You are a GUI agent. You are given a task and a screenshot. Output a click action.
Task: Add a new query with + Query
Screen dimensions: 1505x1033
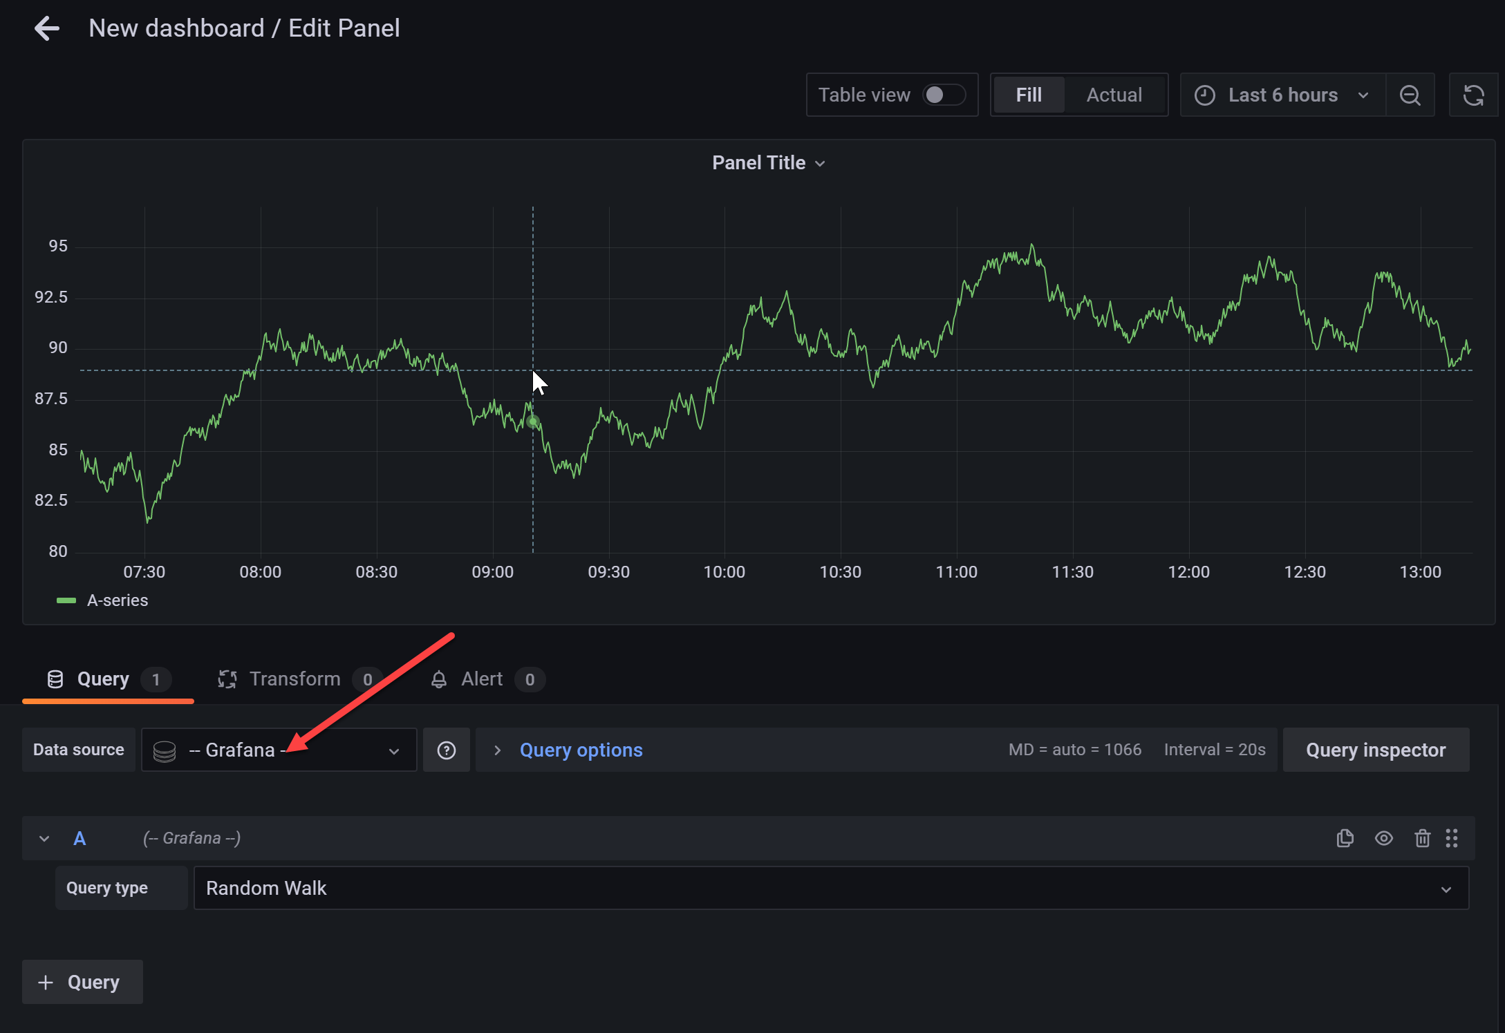[82, 982]
